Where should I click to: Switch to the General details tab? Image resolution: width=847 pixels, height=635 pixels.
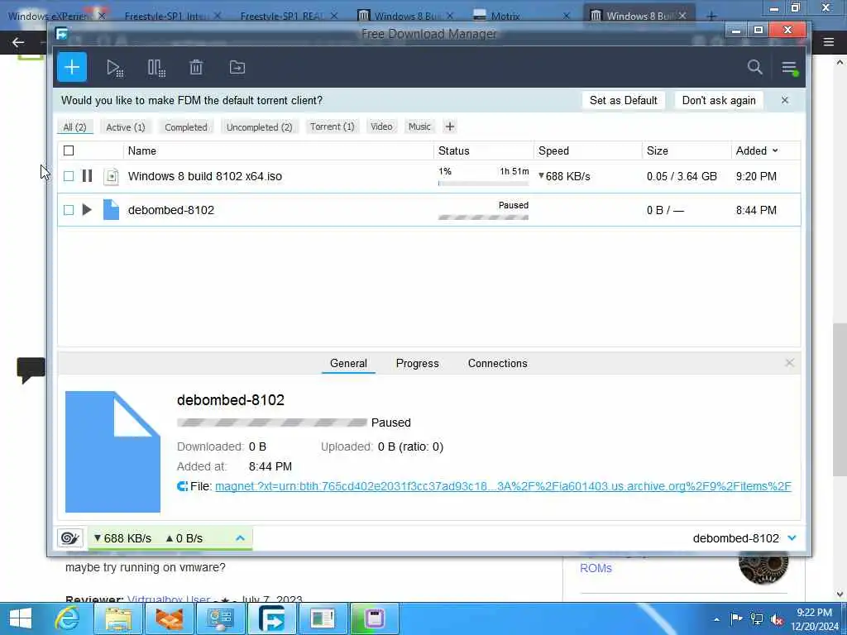tap(348, 364)
